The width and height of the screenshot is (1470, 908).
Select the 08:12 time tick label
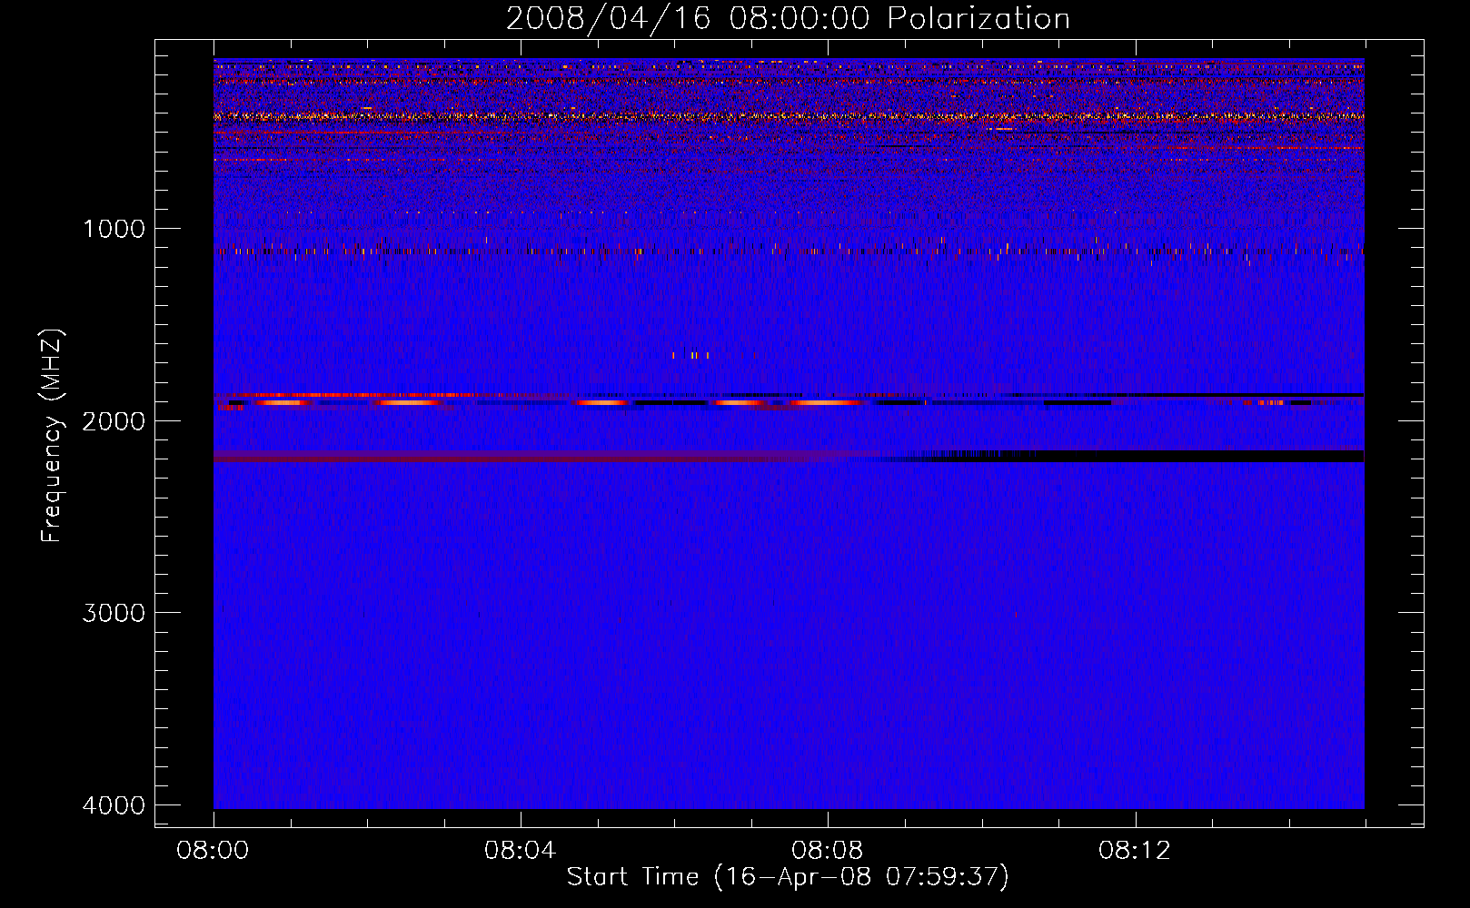point(1134,851)
